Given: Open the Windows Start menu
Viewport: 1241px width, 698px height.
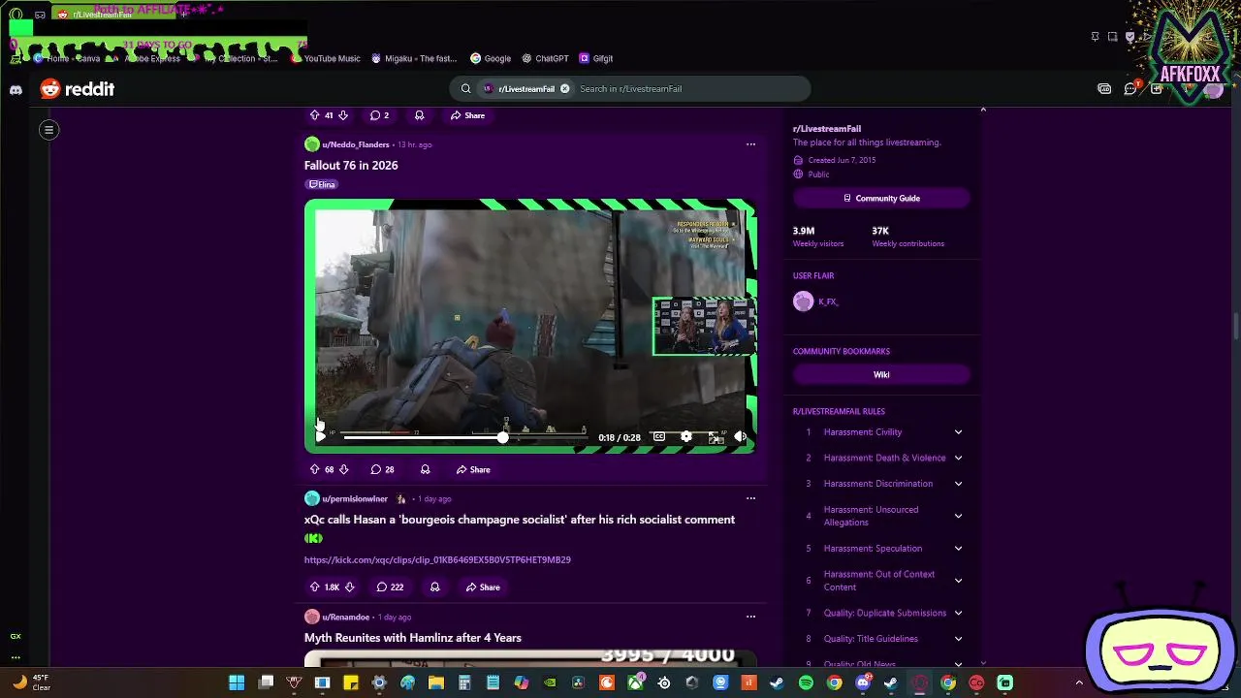Looking at the screenshot, I should coord(237,682).
